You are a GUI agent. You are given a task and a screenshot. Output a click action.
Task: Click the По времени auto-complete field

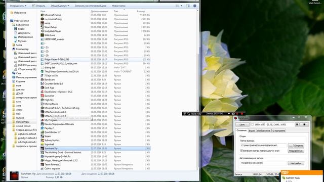[x=263, y=163]
